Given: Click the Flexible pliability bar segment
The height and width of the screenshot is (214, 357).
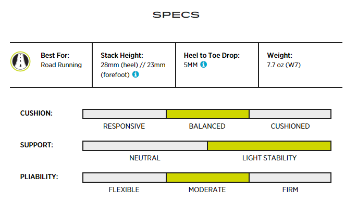Looking at the screenshot, I should pyautogui.click(x=125, y=178).
